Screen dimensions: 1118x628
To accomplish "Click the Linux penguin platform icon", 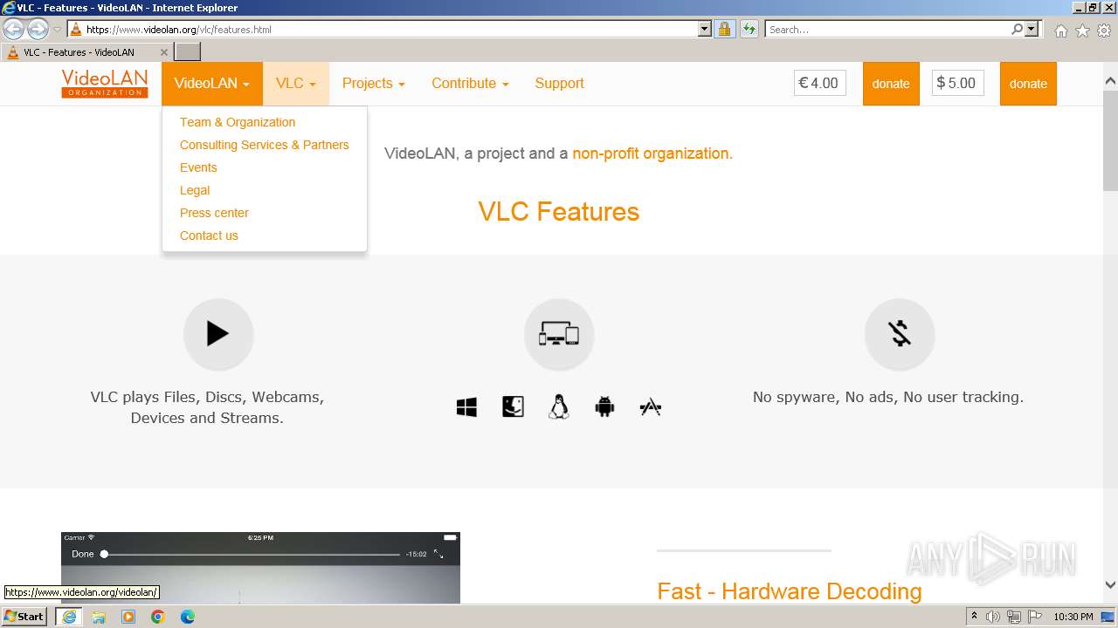I will point(559,406).
